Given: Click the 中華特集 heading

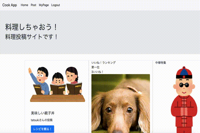Looking at the screenshot, I should (161, 63).
